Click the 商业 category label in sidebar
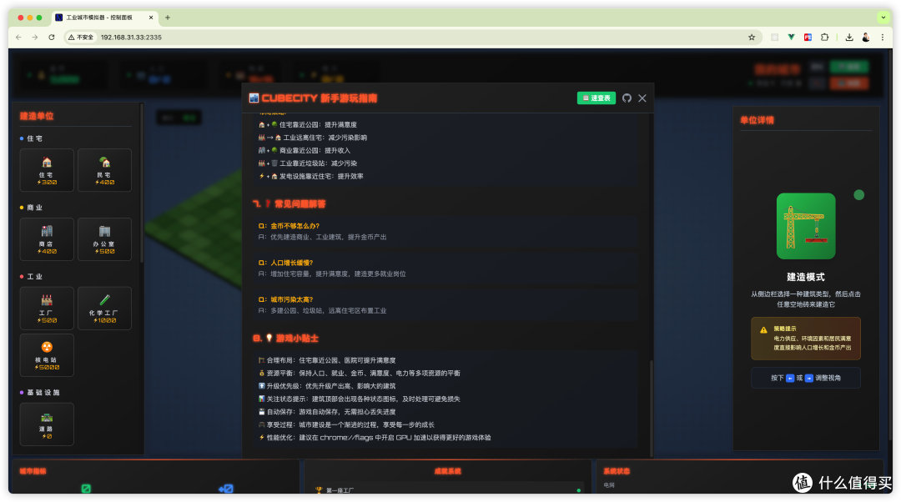Viewport: 901px width, 502px height. (x=34, y=208)
